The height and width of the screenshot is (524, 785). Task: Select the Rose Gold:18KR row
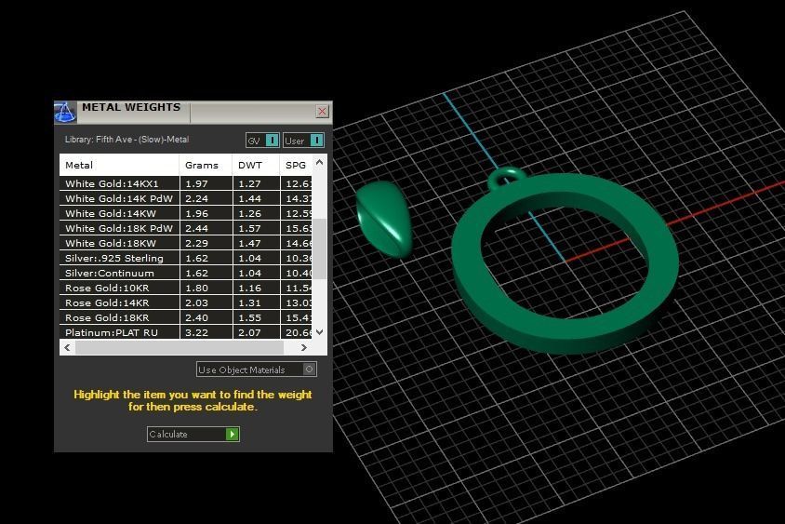point(186,317)
